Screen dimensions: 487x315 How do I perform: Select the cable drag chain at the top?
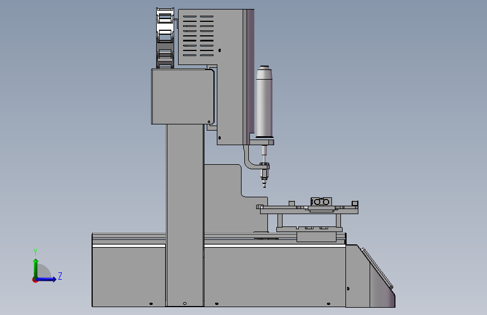(x=165, y=38)
